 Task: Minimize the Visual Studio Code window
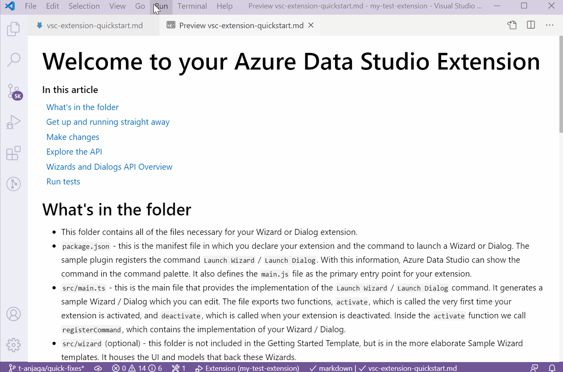point(497,6)
